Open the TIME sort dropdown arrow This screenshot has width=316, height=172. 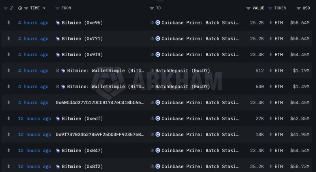click(x=44, y=8)
